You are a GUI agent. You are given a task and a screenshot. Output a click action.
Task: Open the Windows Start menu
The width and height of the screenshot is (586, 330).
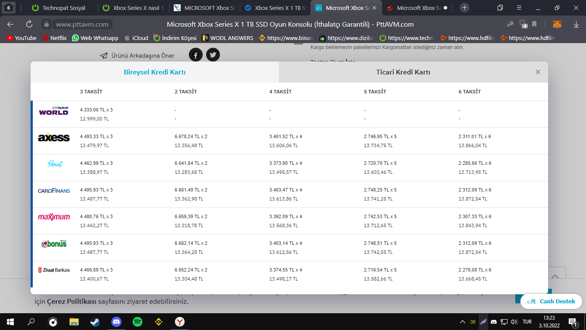click(10, 321)
